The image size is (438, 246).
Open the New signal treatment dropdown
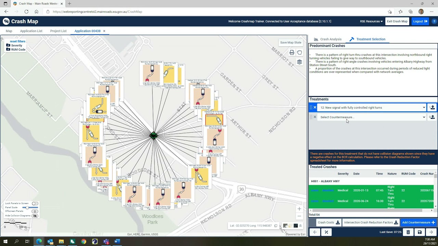tap(372, 107)
